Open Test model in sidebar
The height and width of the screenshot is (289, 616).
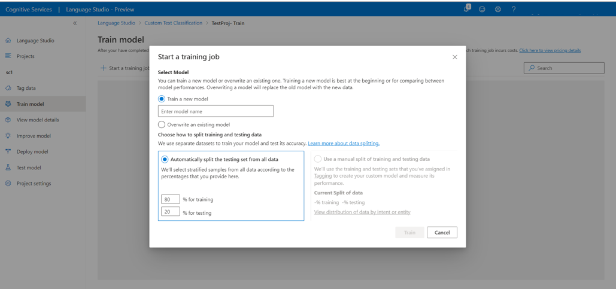point(29,168)
